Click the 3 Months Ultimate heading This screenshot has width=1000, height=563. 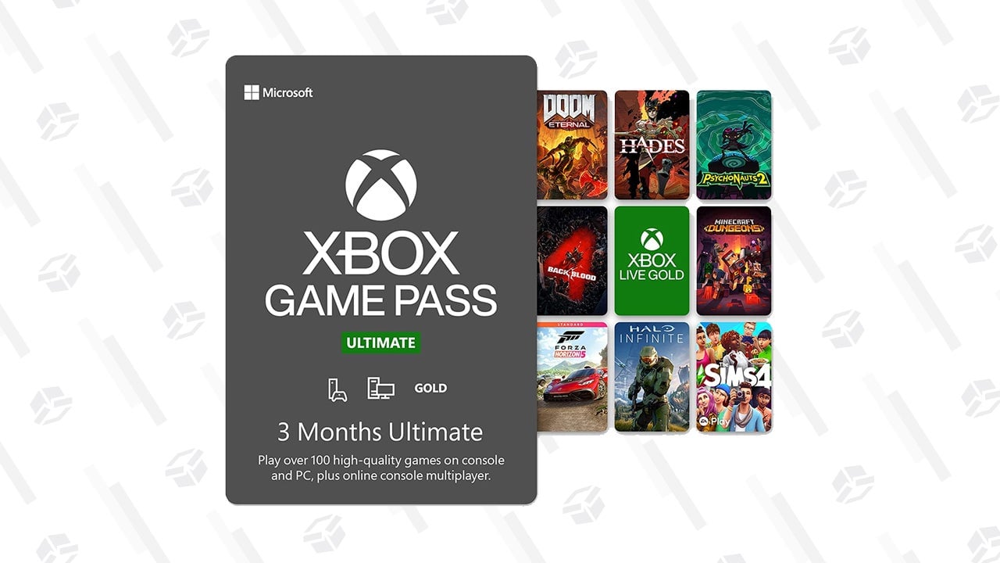pyautogui.click(x=380, y=432)
